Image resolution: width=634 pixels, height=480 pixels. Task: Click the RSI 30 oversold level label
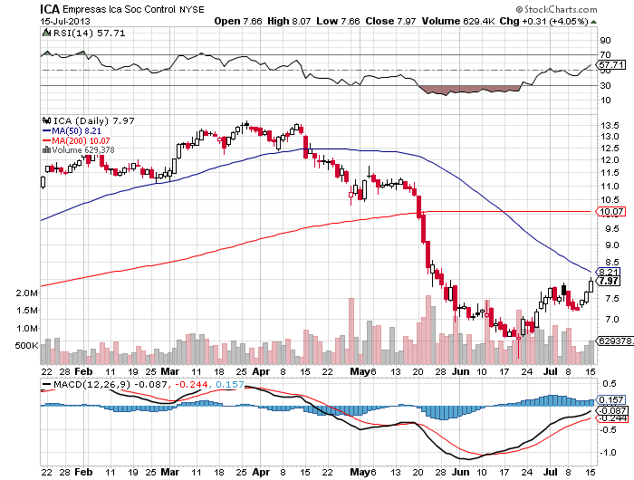tap(605, 85)
